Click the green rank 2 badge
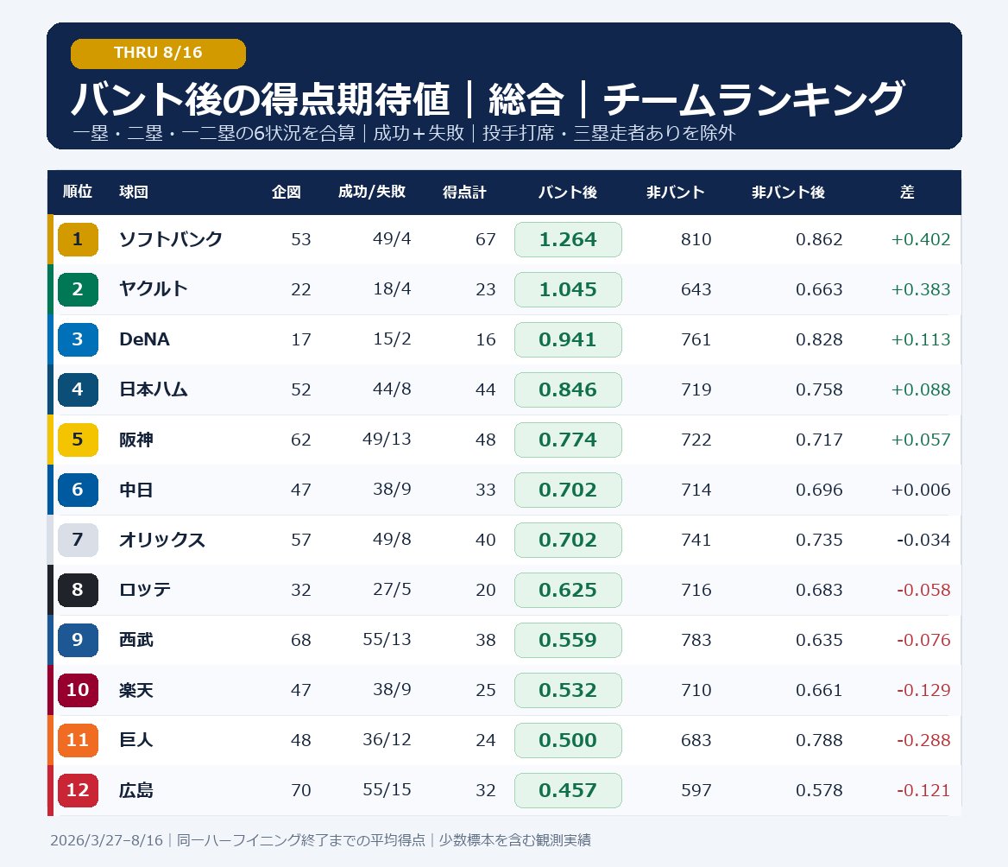This screenshot has height=867, width=1008. coord(78,289)
